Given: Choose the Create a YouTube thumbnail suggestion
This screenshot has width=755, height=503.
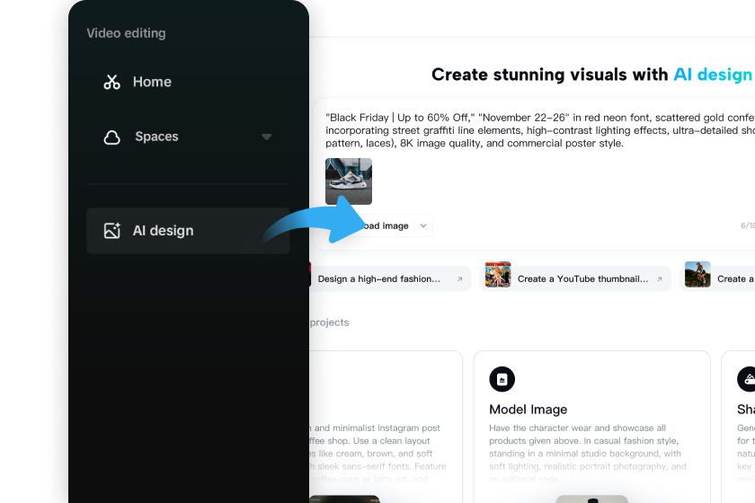Looking at the screenshot, I should [582, 279].
